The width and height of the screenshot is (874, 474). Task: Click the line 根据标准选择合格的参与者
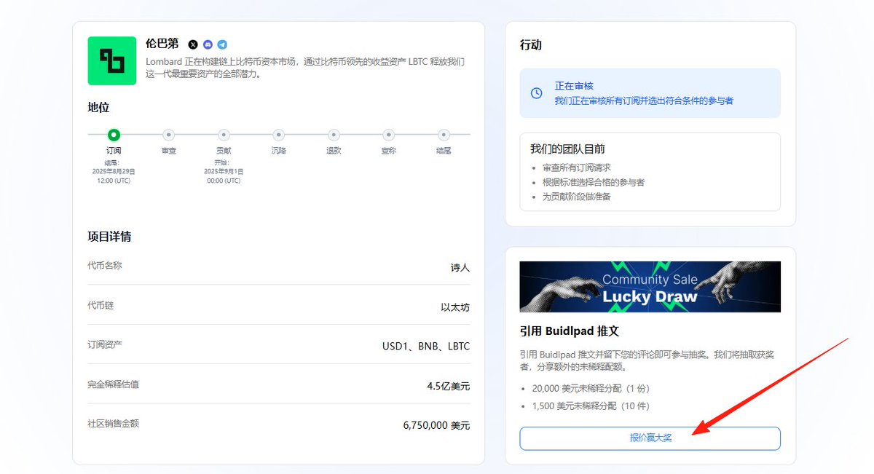(x=594, y=182)
